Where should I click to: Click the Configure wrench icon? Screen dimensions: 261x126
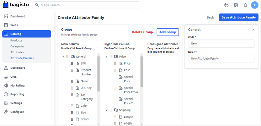coord(6,112)
